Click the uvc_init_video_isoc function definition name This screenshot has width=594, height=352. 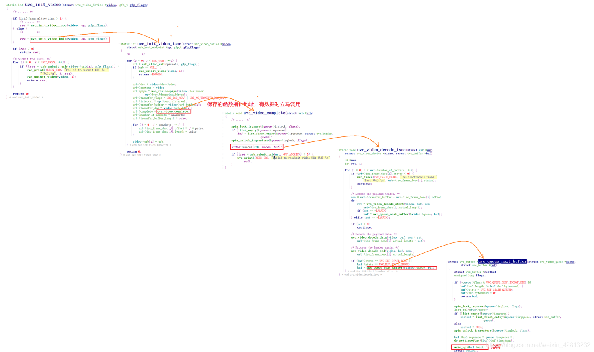pos(159,44)
